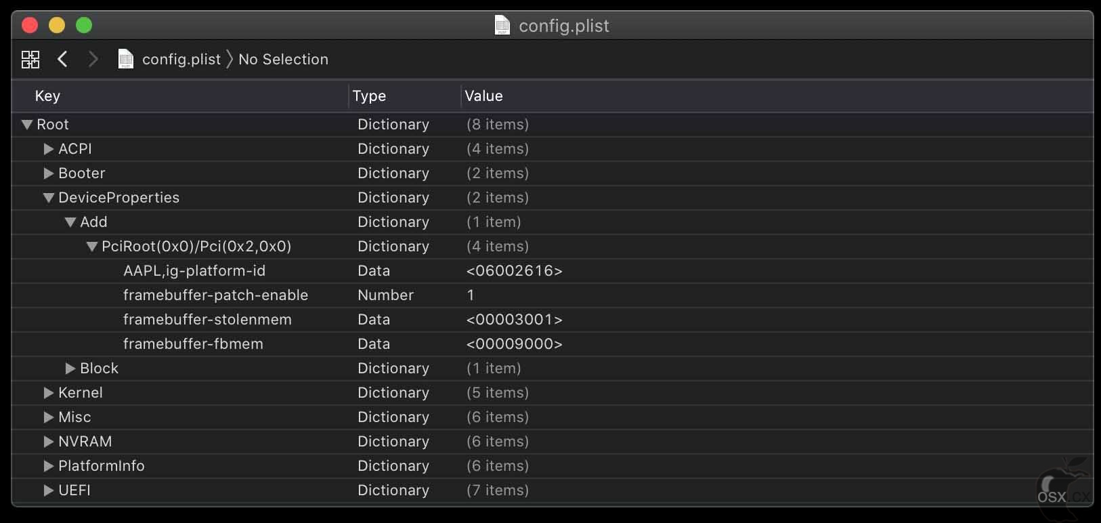Expand the PlatformInfo dictionary
This screenshot has height=523, width=1101.
coord(49,466)
